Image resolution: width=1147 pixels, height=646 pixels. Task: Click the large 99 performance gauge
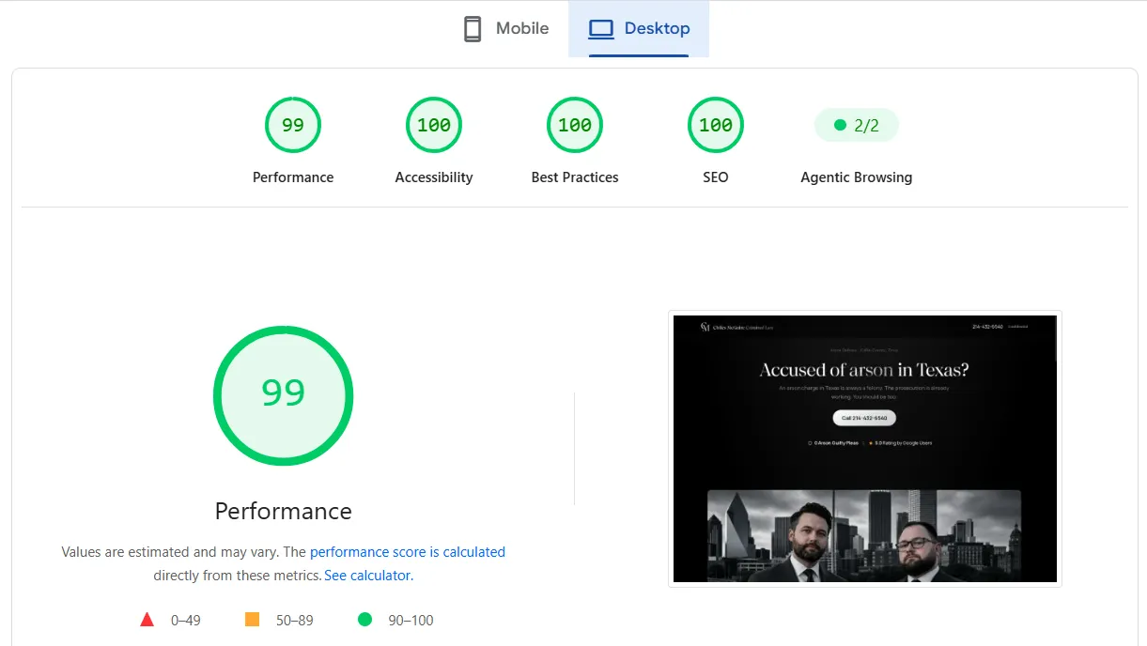283,395
